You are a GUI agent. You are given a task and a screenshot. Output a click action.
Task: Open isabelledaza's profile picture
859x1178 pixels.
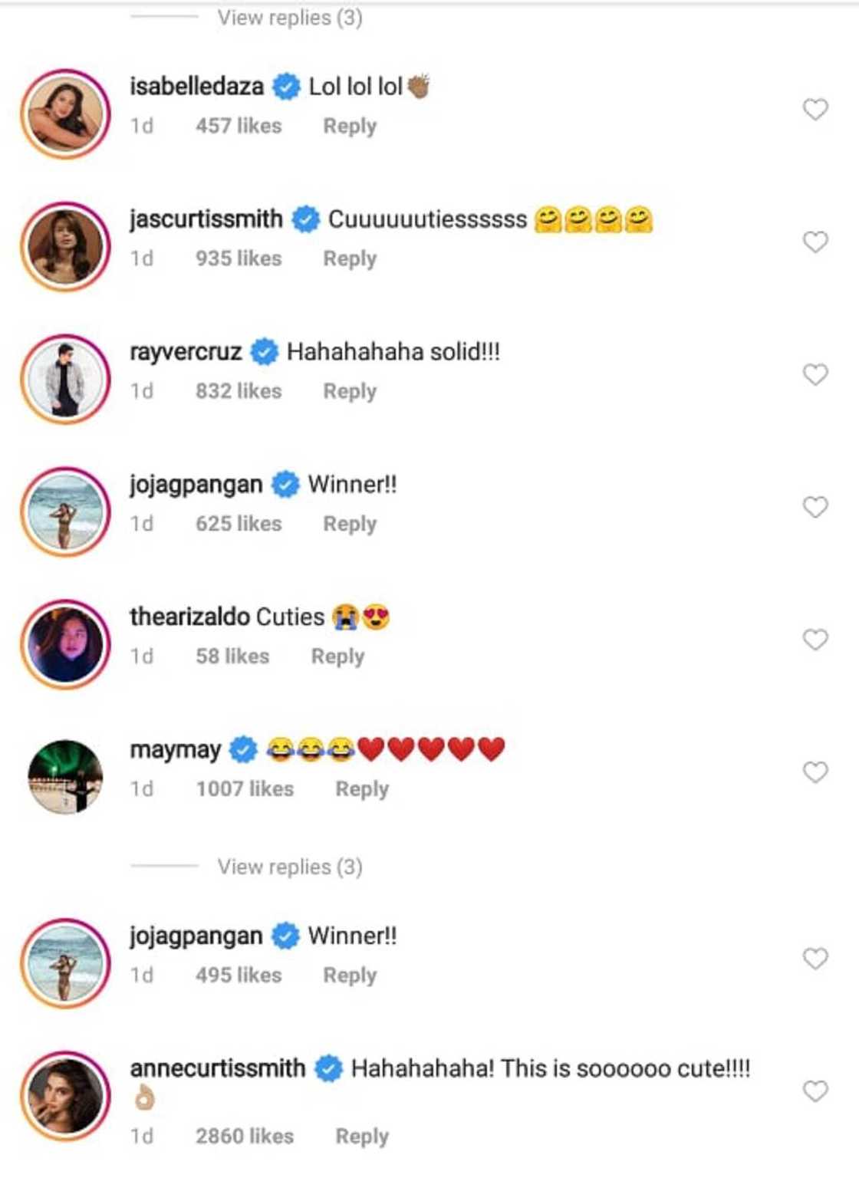click(65, 114)
